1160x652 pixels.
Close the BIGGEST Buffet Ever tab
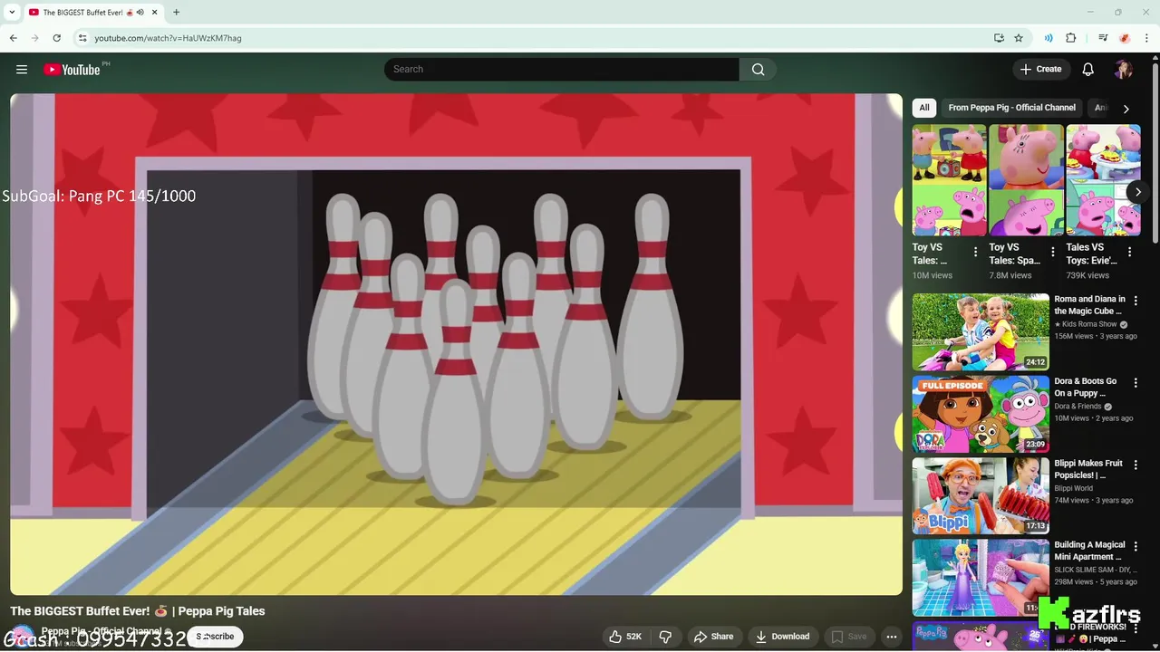point(154,12)
